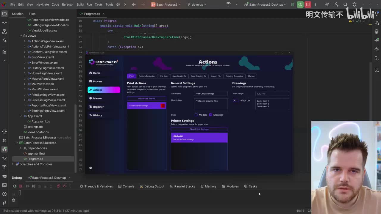Delete the Print Only Drawings action

coord(163,106)
